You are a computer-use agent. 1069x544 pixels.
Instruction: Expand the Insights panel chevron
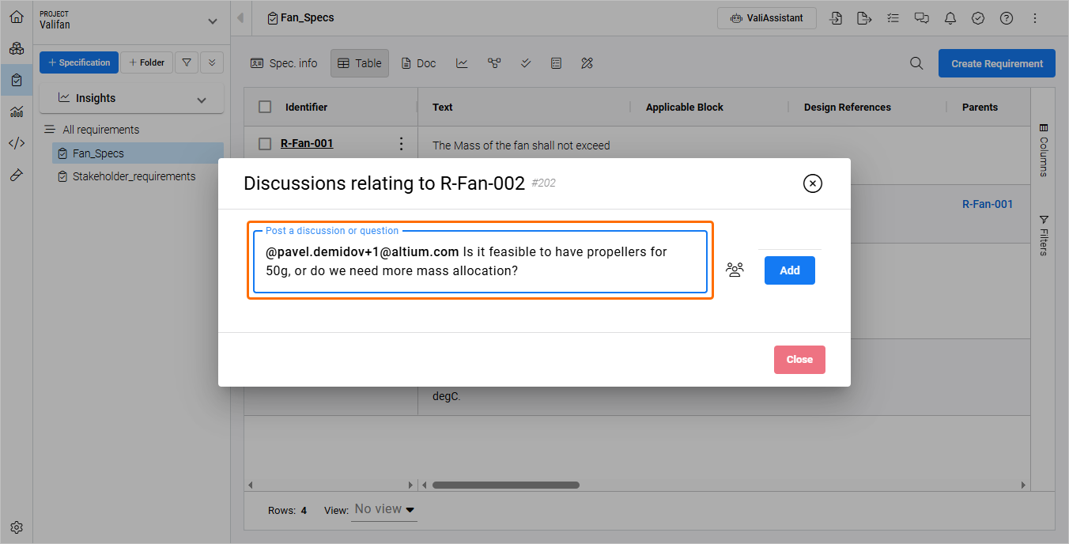point(202,100)
